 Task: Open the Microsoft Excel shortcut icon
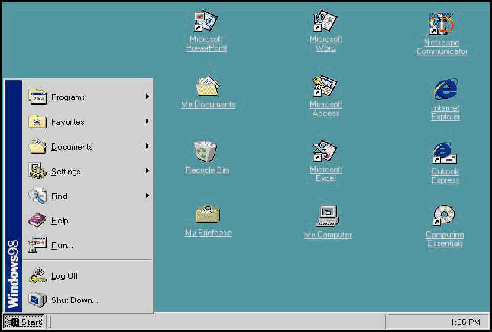[x=325, y=151]
